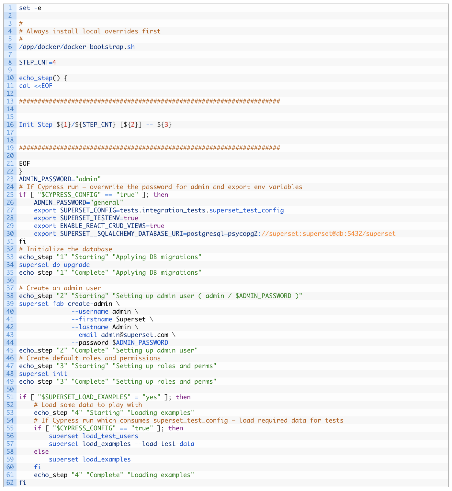Click the 'else' keyword on line 58

(41, 451)
